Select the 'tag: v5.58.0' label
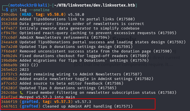This screenshot has height=111, width=190. coord(50,15)
